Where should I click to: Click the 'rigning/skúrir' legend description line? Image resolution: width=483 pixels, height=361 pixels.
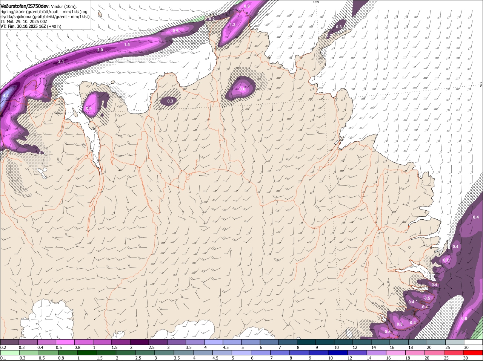(44, 11)
